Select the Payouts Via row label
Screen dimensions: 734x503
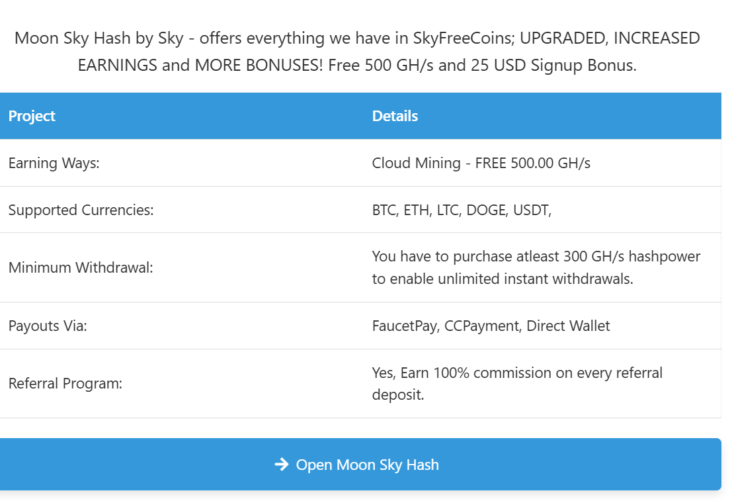coord(48,326)
